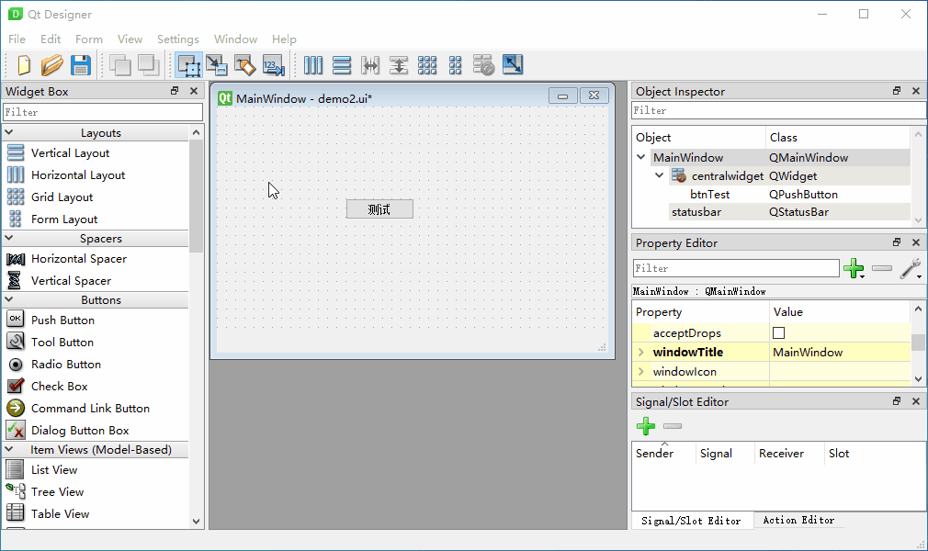Screen dimensions: 928x551
Task: Collapse the Layouts category
Action: coord(9,132)
